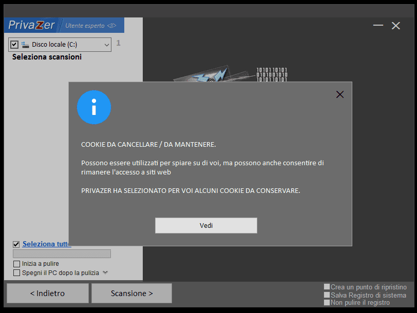The width and height of the screenshot is (417, 313).
Task: Switch the Utente esperto user mode
Action: (x=91, y=26)
